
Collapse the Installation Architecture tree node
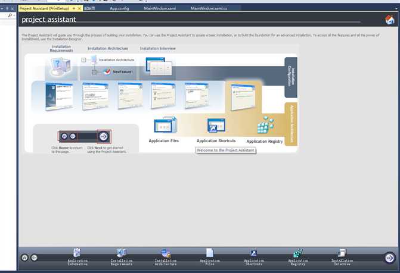coord(83,60)
